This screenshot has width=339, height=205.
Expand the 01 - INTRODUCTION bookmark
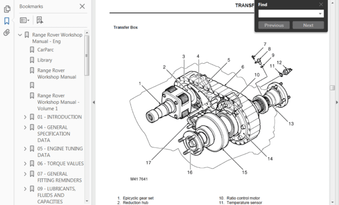coord(25,117)
